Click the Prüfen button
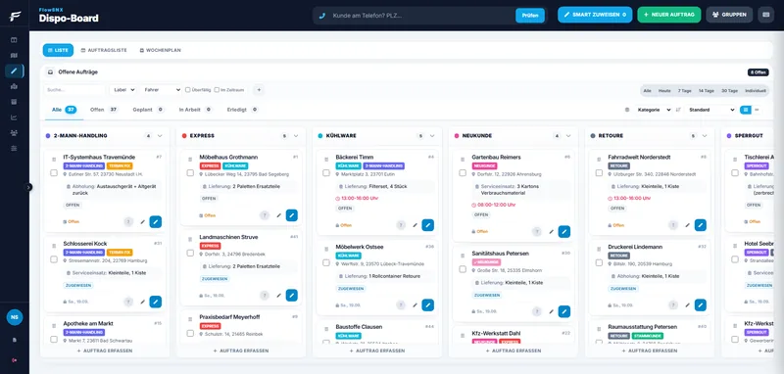Image resolution: width=784 pixels, height=374 pixels. point(530,16)
